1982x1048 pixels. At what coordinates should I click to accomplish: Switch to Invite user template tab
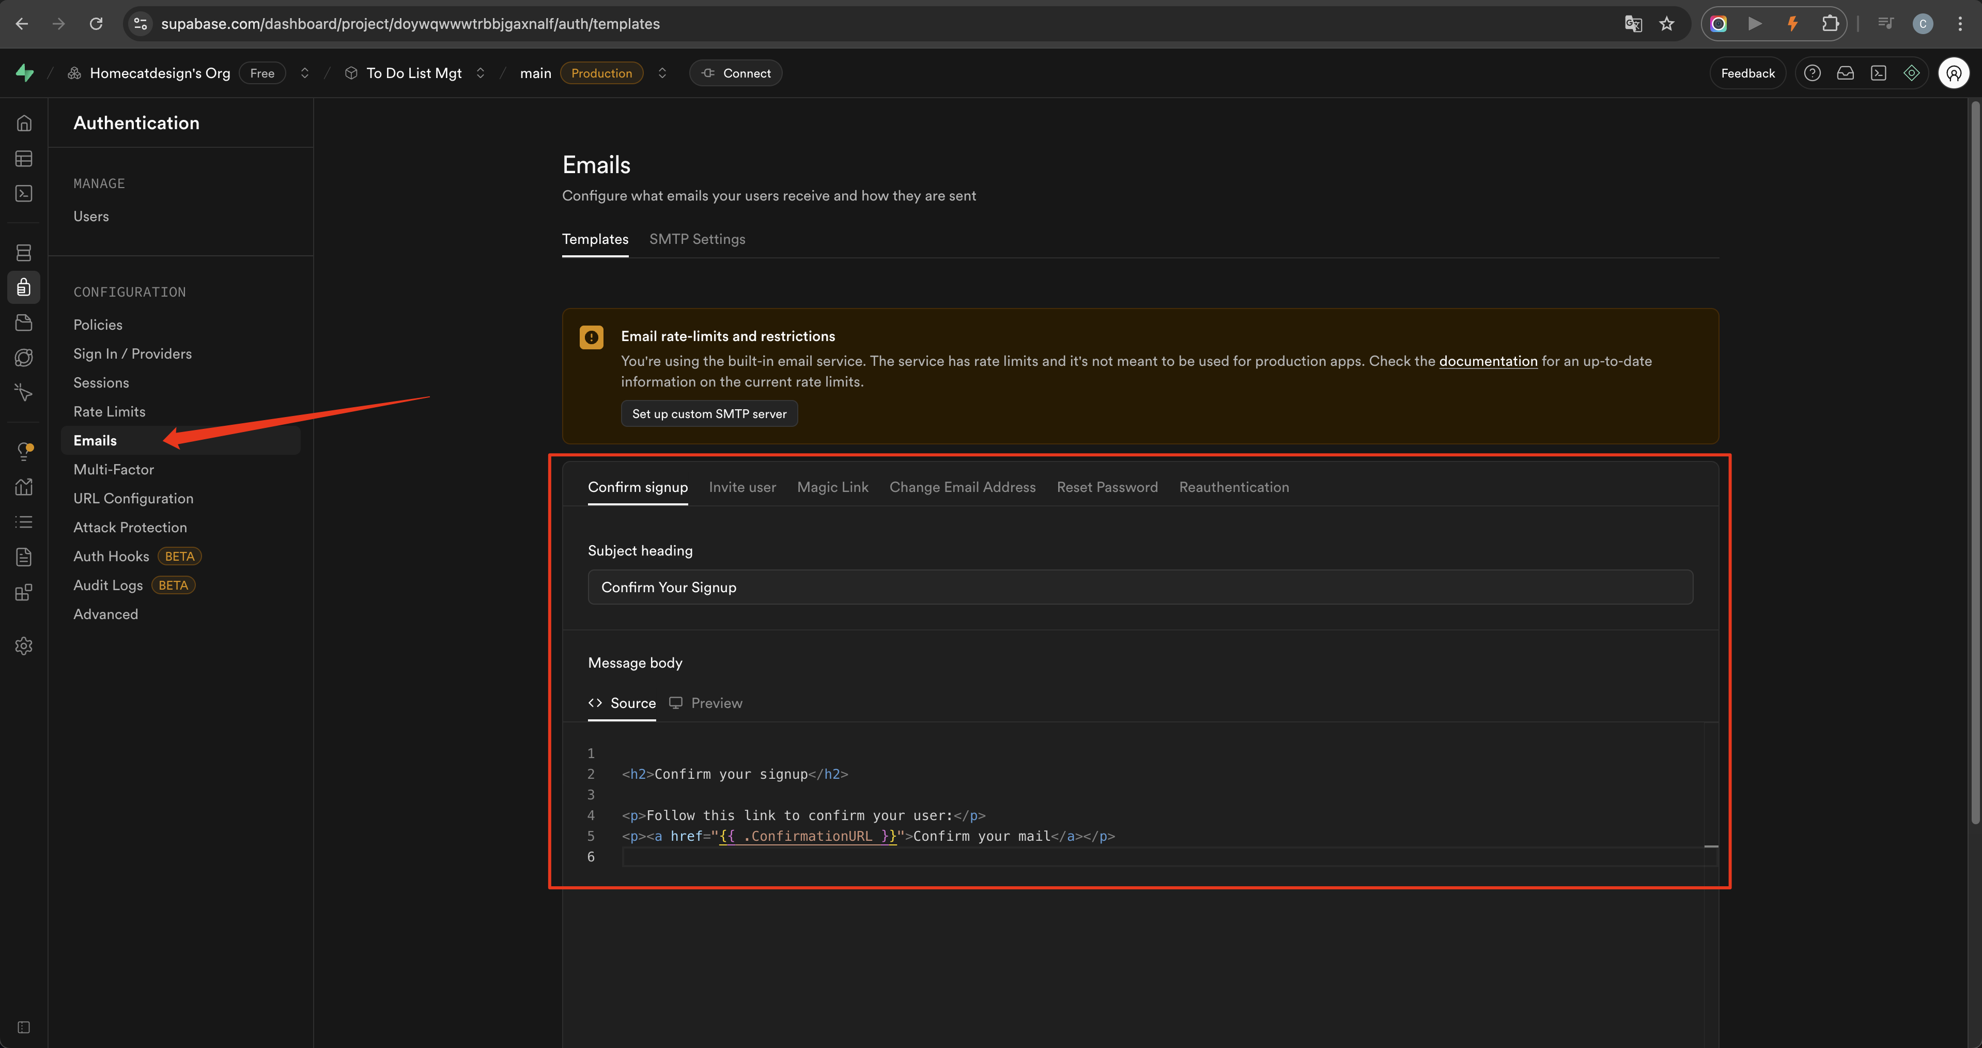(742, 487)
